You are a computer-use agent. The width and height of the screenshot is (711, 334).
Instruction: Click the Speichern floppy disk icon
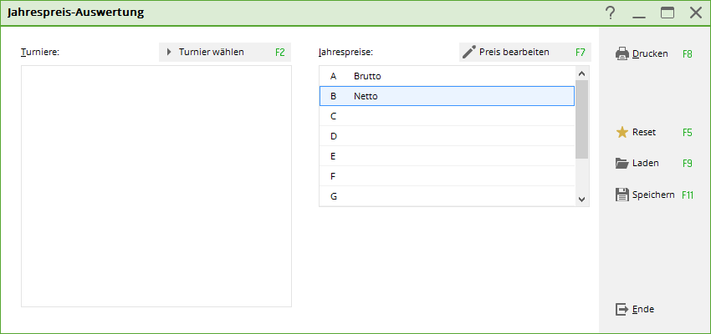(622, 195)
